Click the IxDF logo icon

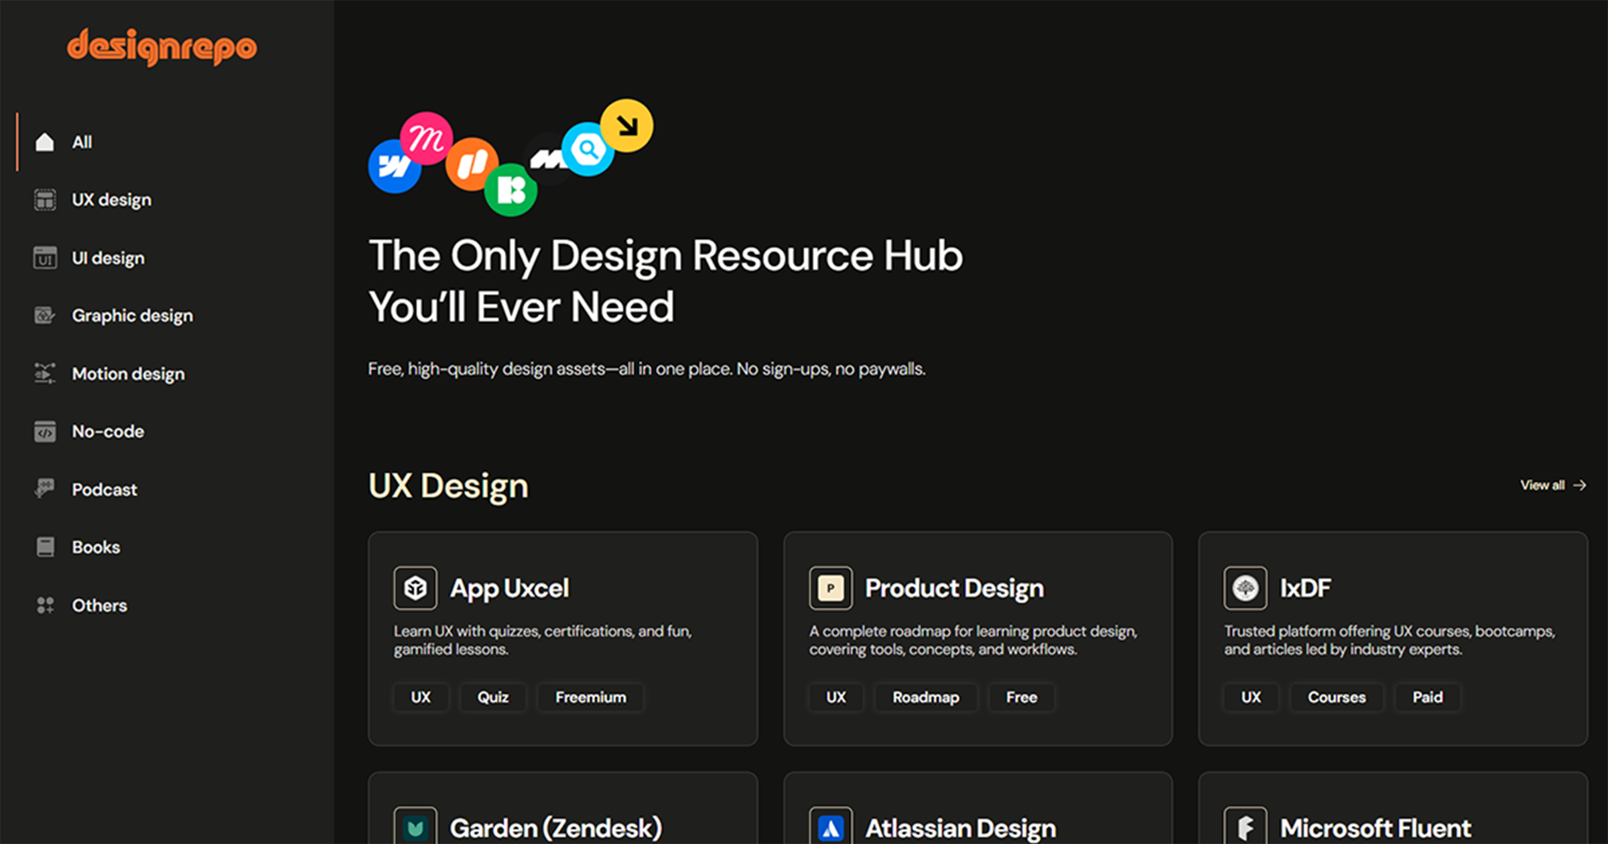click(x=1245, y=588)
